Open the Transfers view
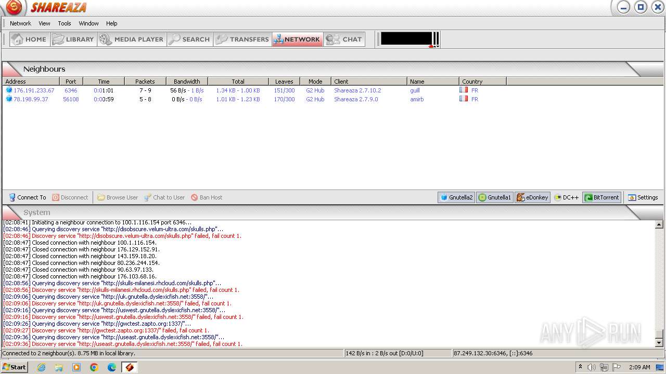Image resolution: width=666 pixels, height=374 pixels. [x=242, y=39]
